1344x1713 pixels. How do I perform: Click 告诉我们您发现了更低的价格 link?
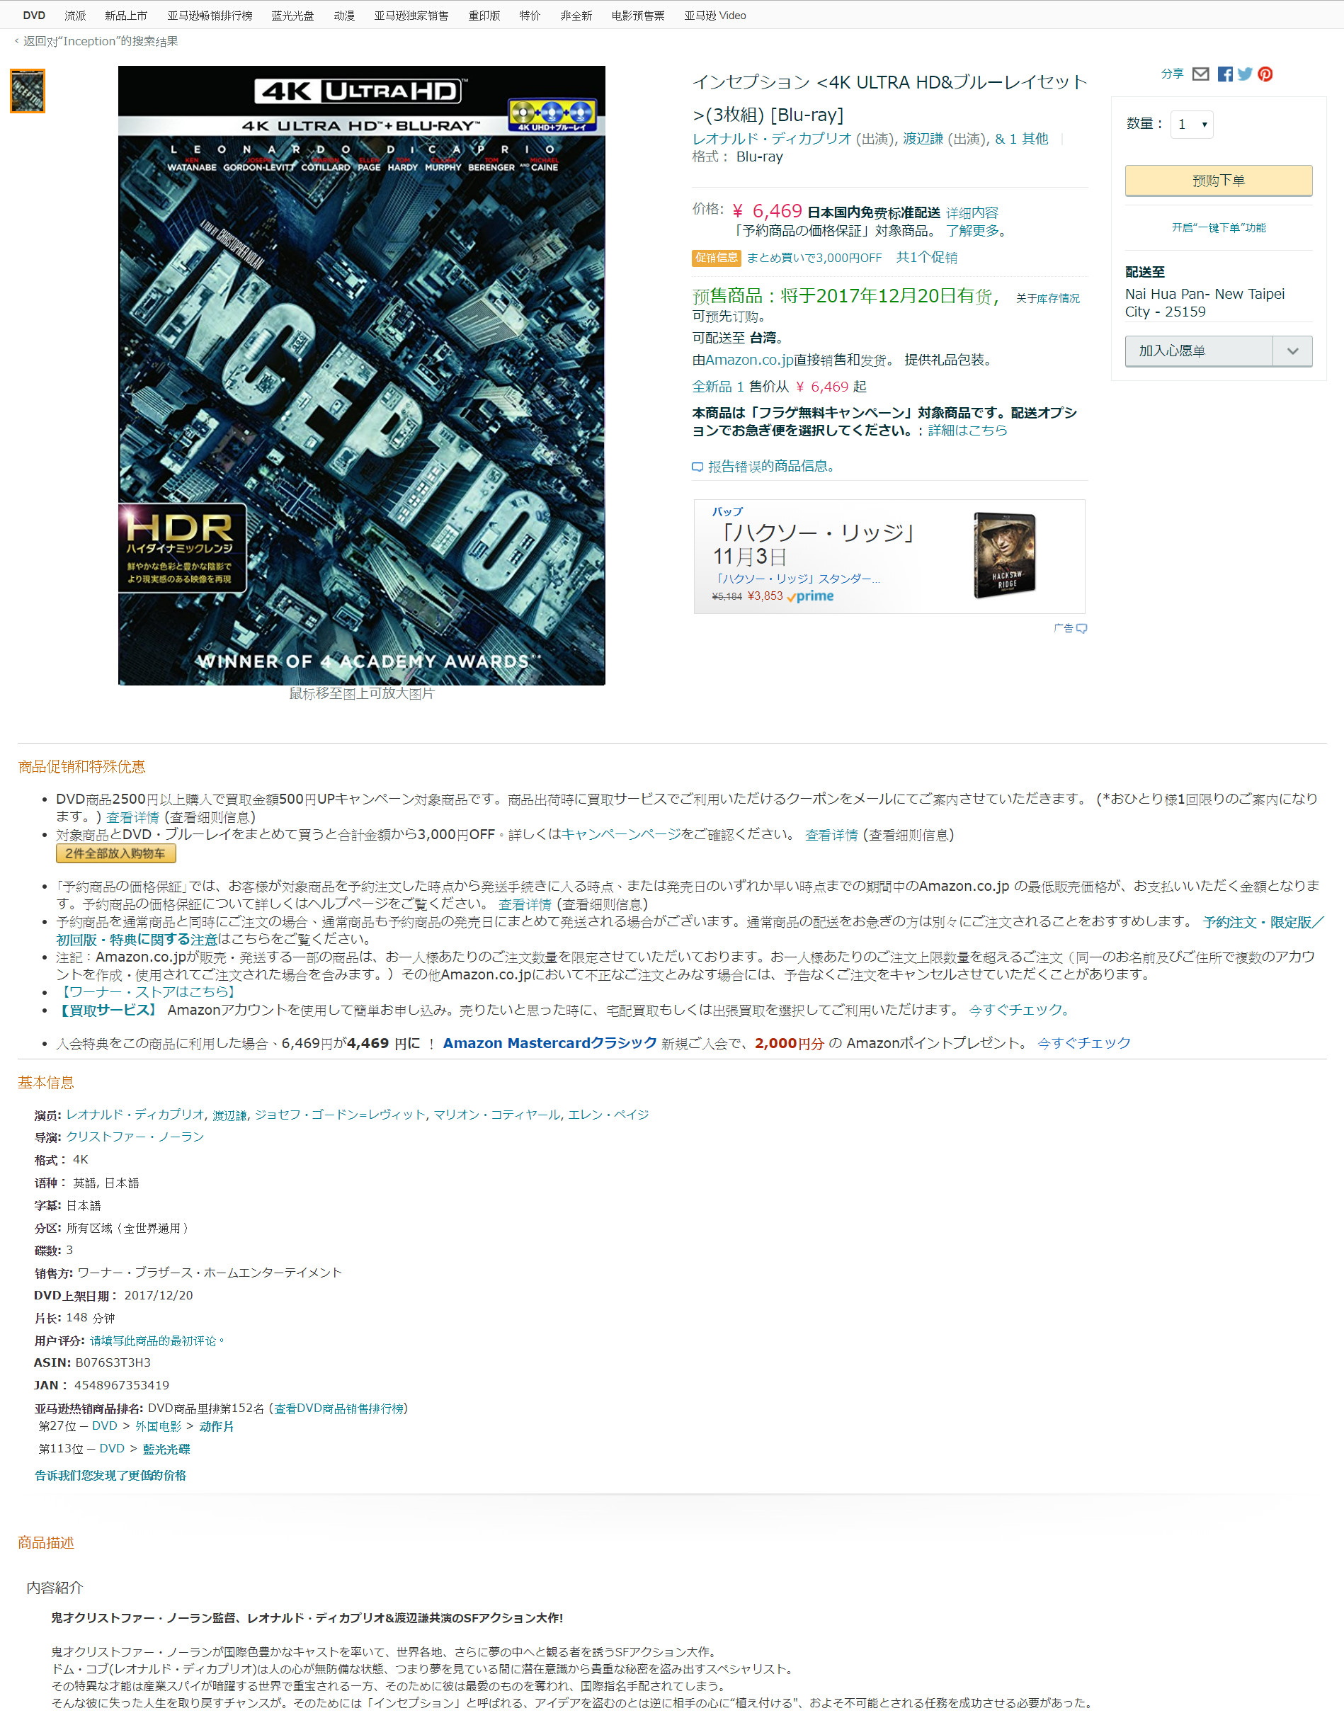[110, 1476]
